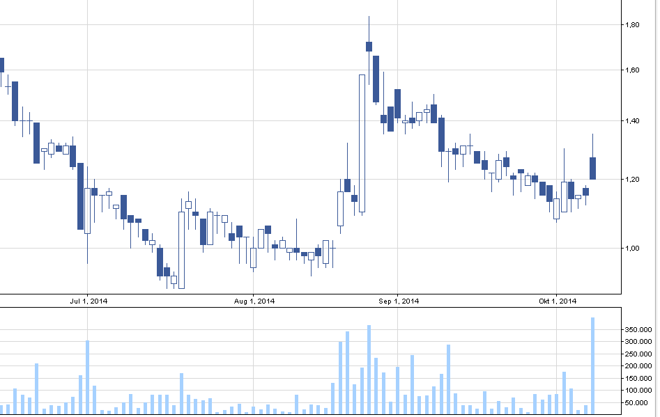The height and width of the screenshot is (417, 660).
Task: Select the tall white candle in mid-July
Action: 181,249
